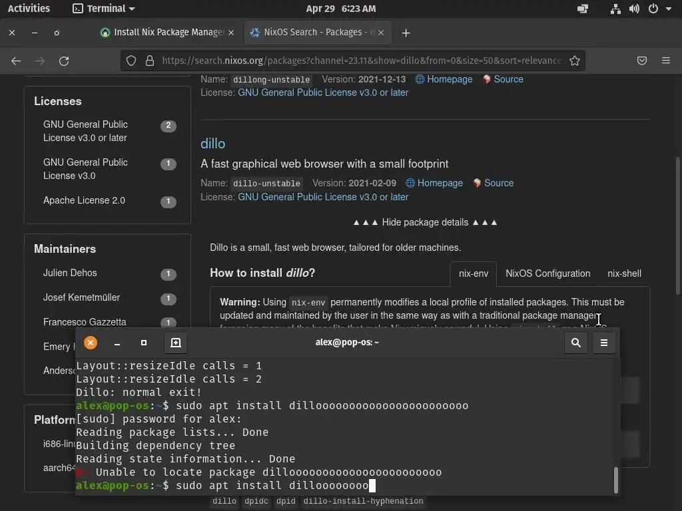The image size is (682, 511).
Task: Click the terminal title alex@pop-os: ~
Action: click(x=347, y=343)
